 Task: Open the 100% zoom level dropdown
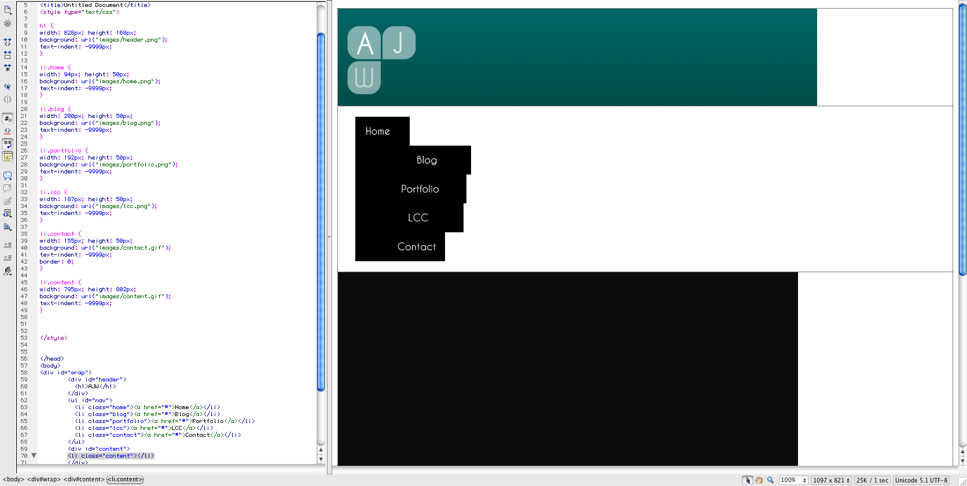pyautogui.click(x=793, y=480)
